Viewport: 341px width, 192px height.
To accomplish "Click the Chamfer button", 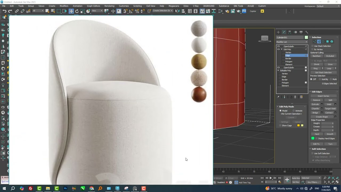I will click(x=315, y=109).
